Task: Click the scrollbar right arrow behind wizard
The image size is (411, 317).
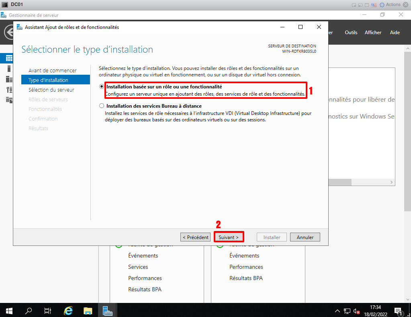Action: 392,182
